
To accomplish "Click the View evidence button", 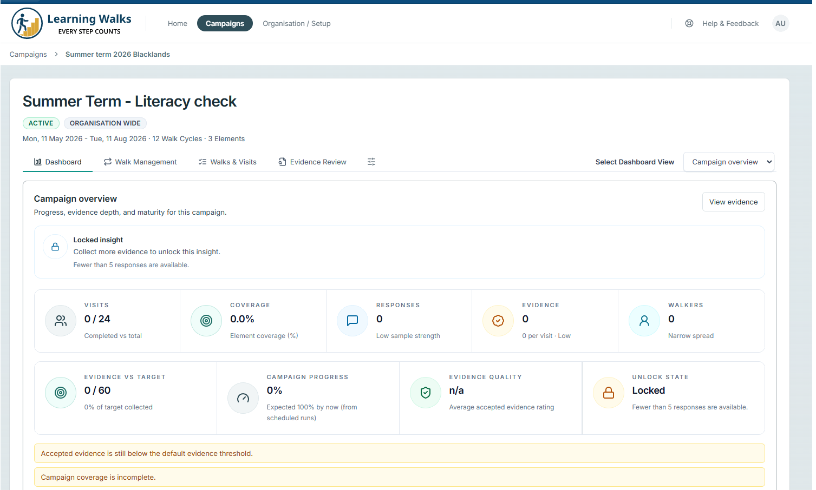I will [x=734, y=202].
